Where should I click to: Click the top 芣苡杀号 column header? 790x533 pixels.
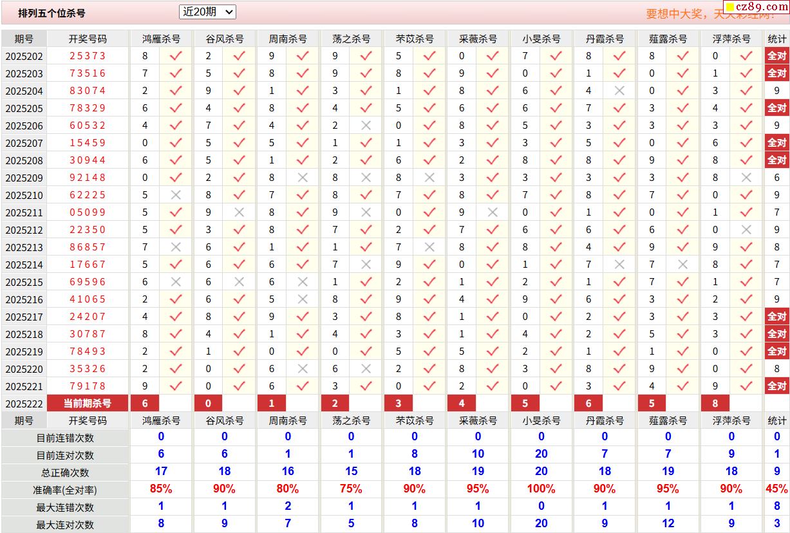coord(415,39)
